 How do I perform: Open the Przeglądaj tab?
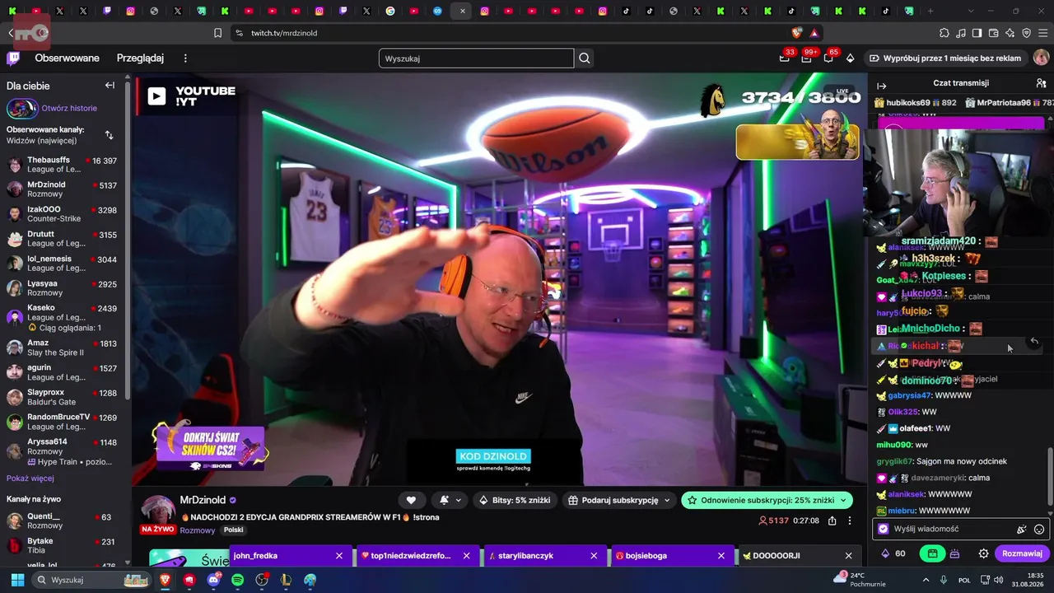[140, 58]
